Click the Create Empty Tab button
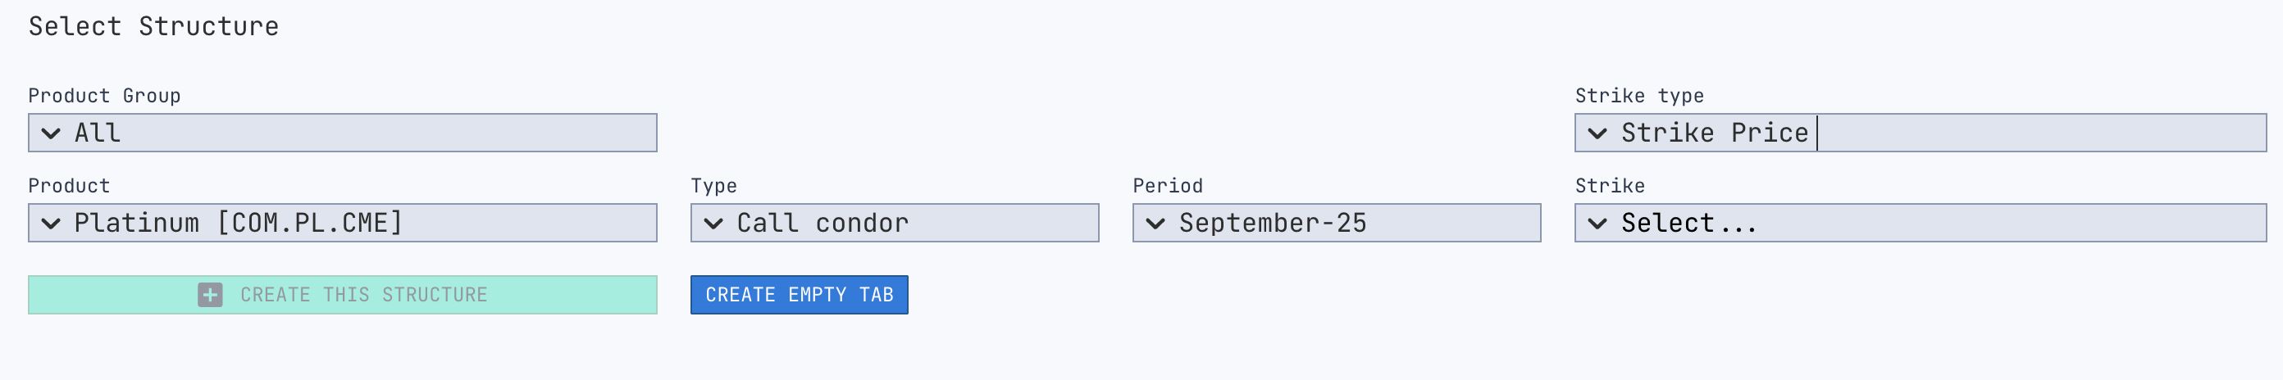Screen dimensions: 2283x380 (799, 295)
